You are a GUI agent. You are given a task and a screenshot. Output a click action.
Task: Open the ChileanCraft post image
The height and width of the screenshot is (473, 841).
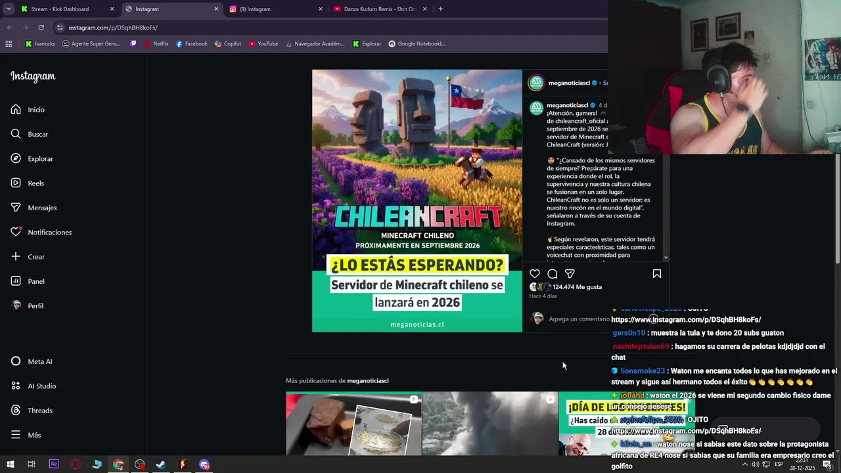(417, 200)
